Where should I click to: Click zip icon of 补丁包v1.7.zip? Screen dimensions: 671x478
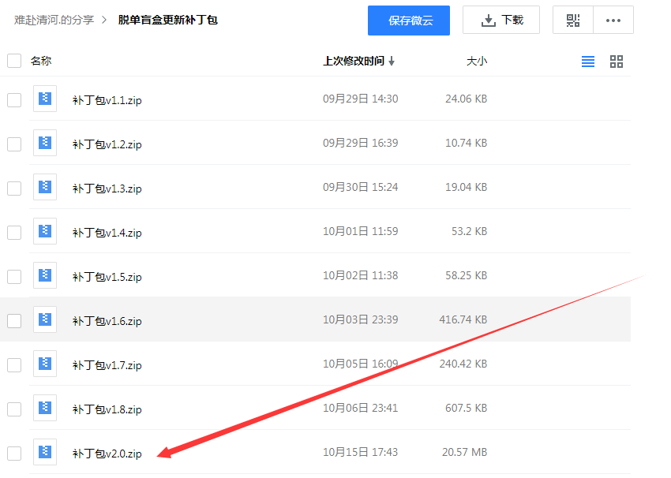click(x=45, y=364)
